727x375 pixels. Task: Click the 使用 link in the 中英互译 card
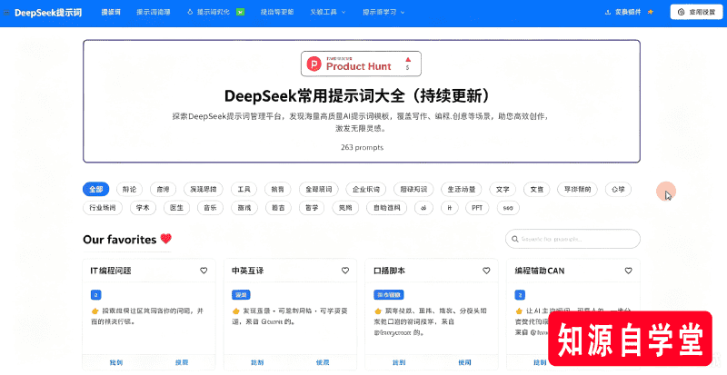pos(323,362)
